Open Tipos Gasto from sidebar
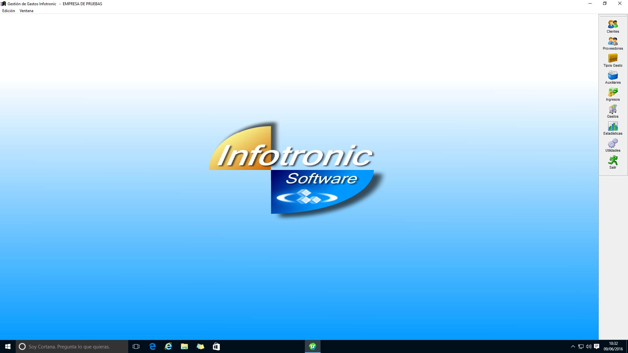 pos(613,60)
